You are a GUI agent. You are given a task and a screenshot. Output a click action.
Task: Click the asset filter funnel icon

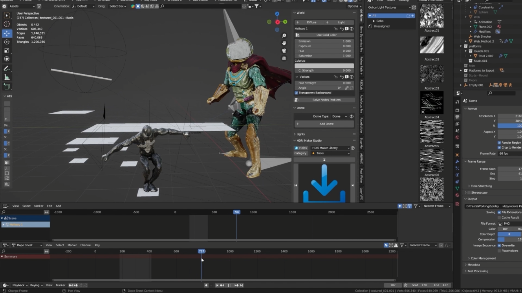(39, 6)
